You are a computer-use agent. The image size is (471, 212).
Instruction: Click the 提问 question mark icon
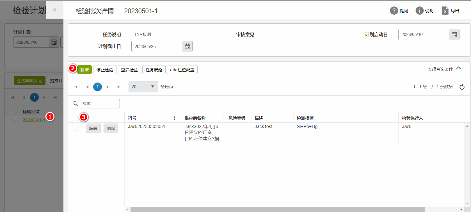394,11
